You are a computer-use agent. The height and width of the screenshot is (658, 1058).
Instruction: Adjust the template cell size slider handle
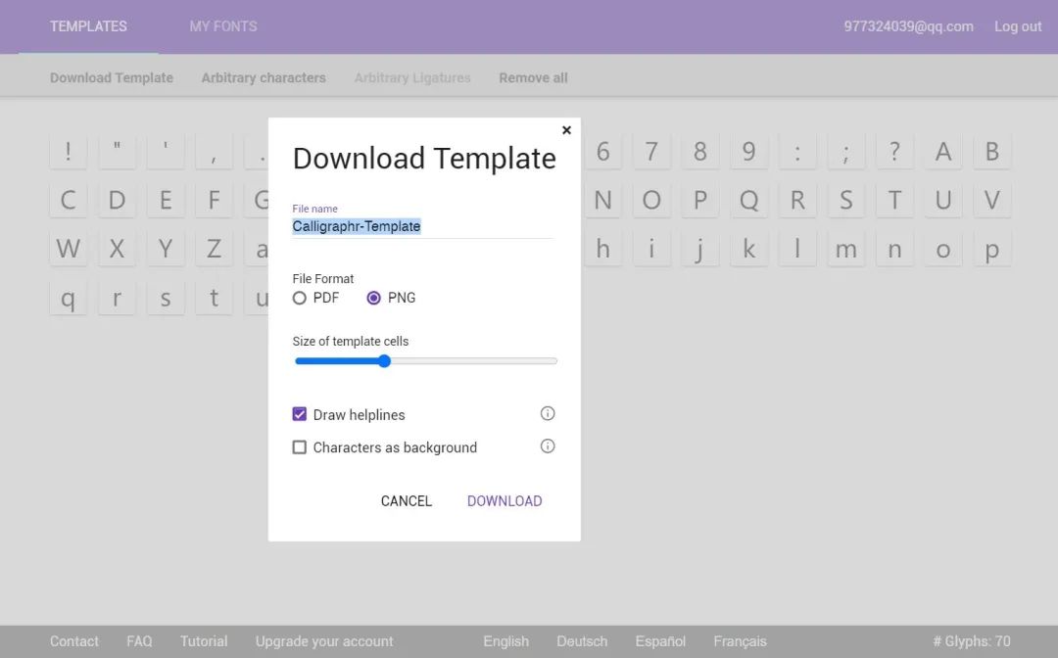(384, 360)
